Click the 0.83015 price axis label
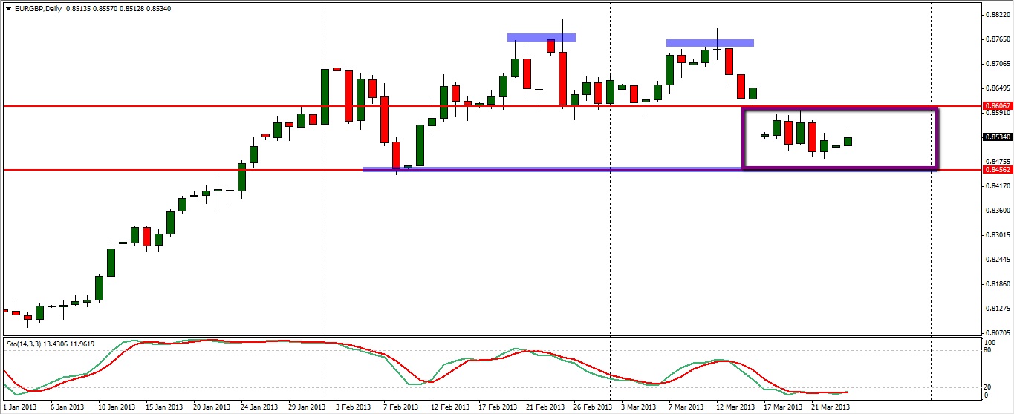Screen dimensions: 1014x414 tap(996, 235)
